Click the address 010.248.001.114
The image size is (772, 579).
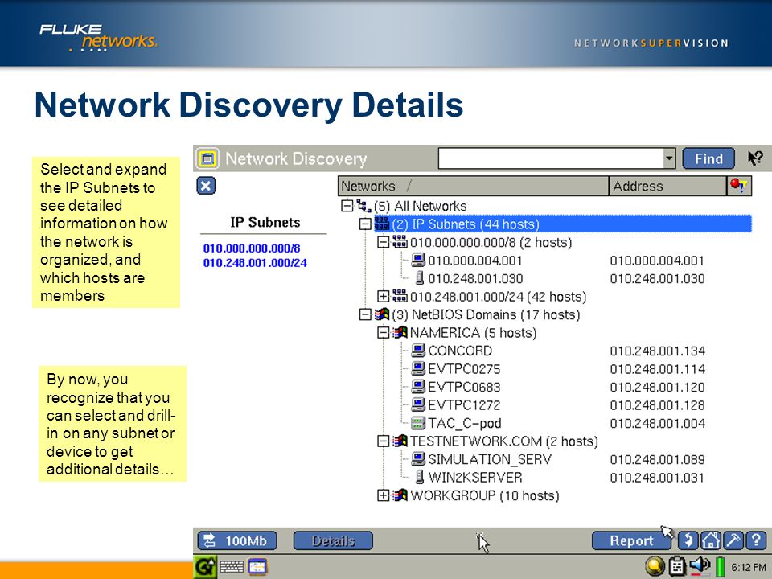657,369
